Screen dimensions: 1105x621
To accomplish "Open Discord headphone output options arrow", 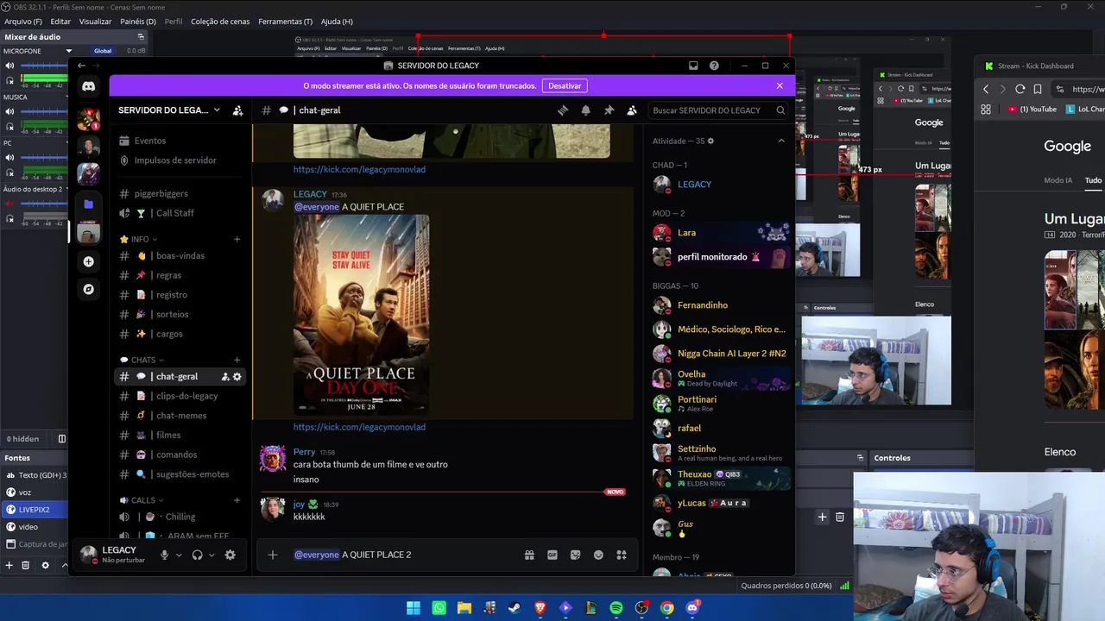I will click(212, 555).
